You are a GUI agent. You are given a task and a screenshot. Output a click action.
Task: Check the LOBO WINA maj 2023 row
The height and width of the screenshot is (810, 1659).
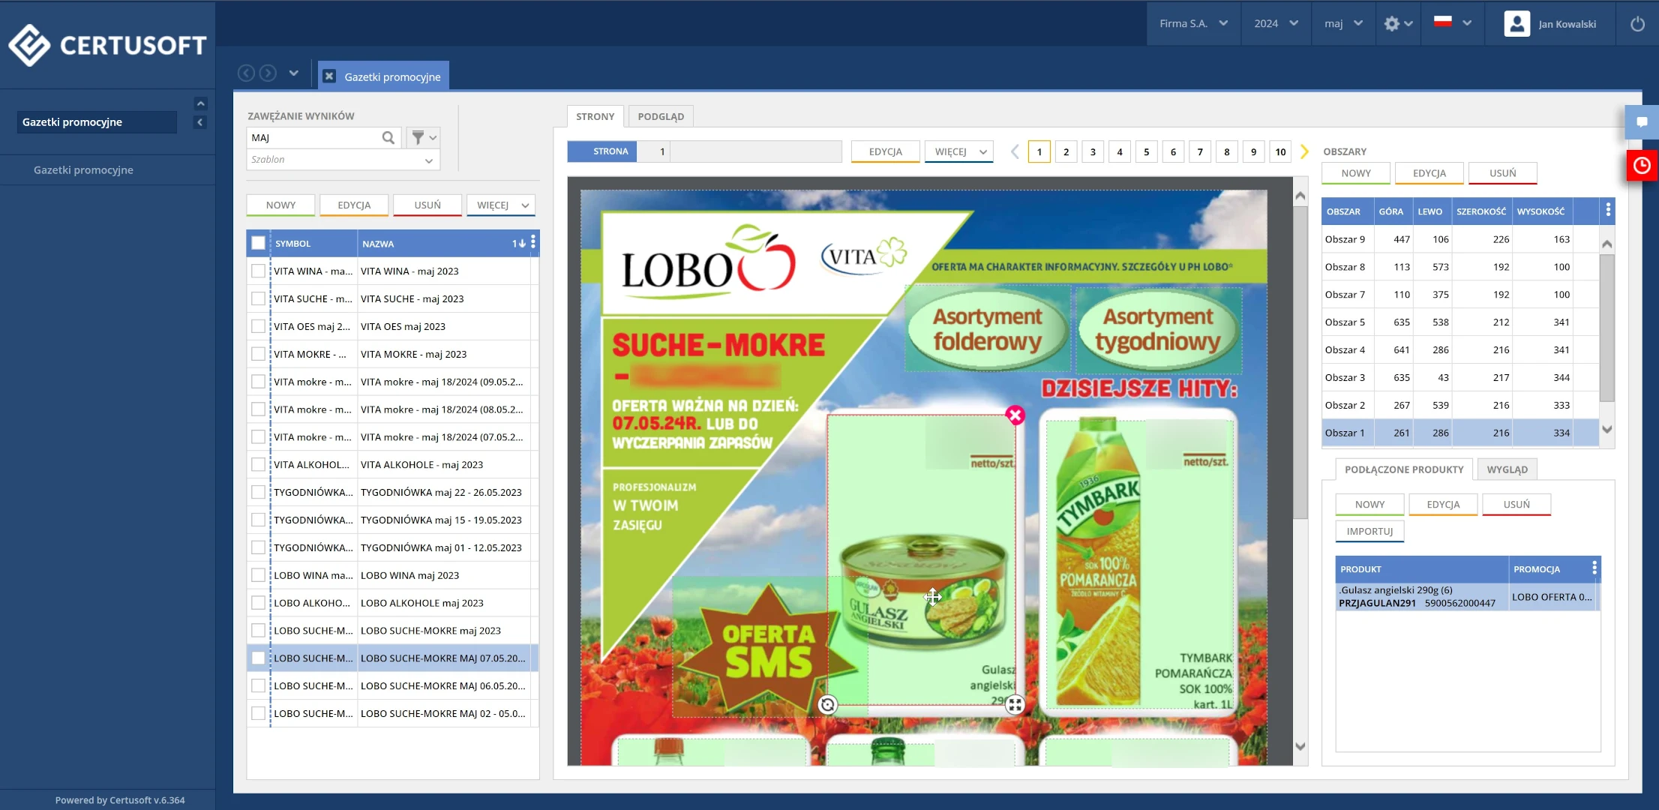pyautogui.click(x=258, y=575)
